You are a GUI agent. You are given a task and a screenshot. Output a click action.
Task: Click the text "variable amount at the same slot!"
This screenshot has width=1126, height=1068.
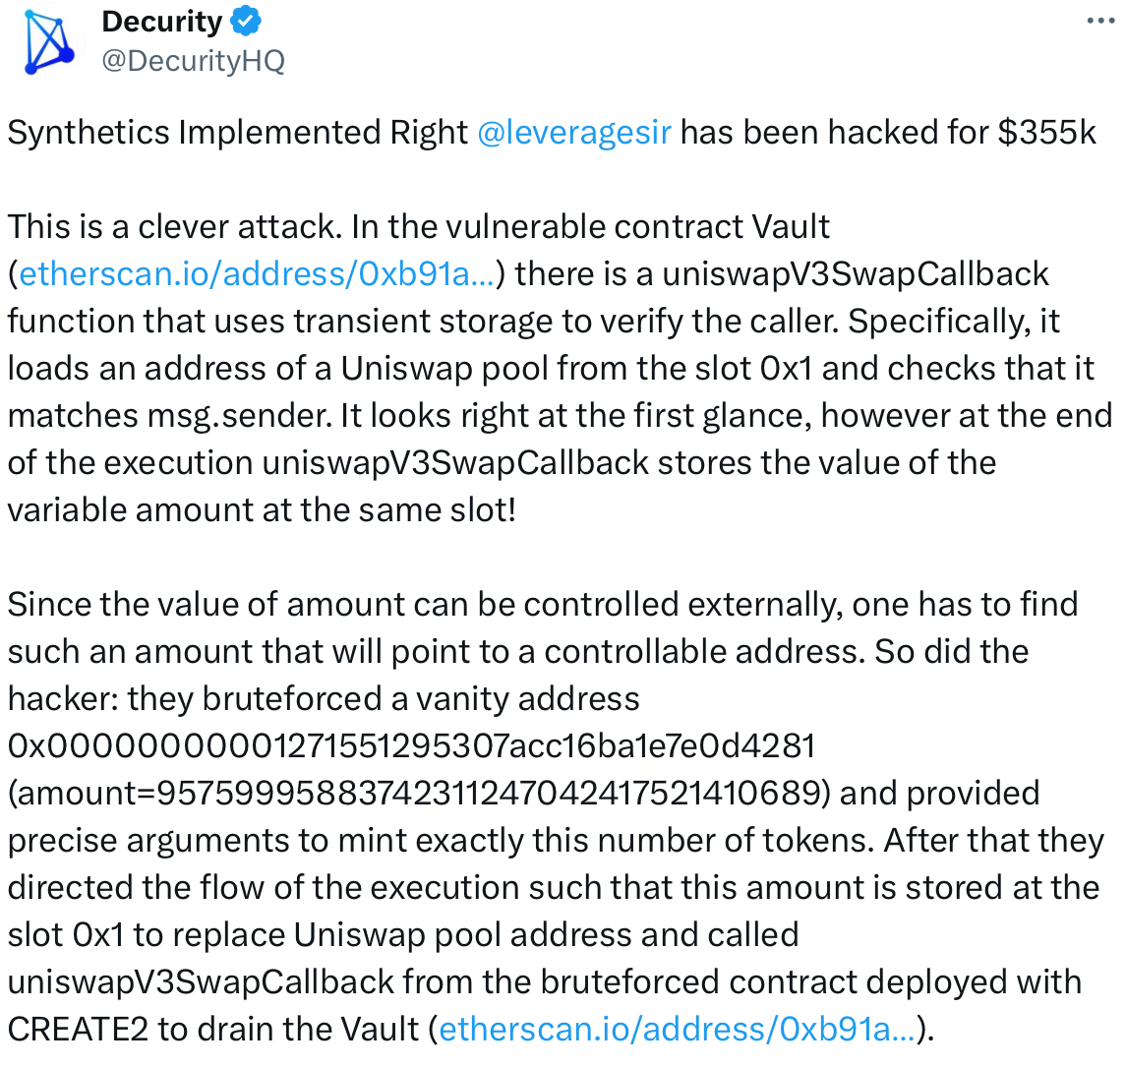[x=262, y=509]
